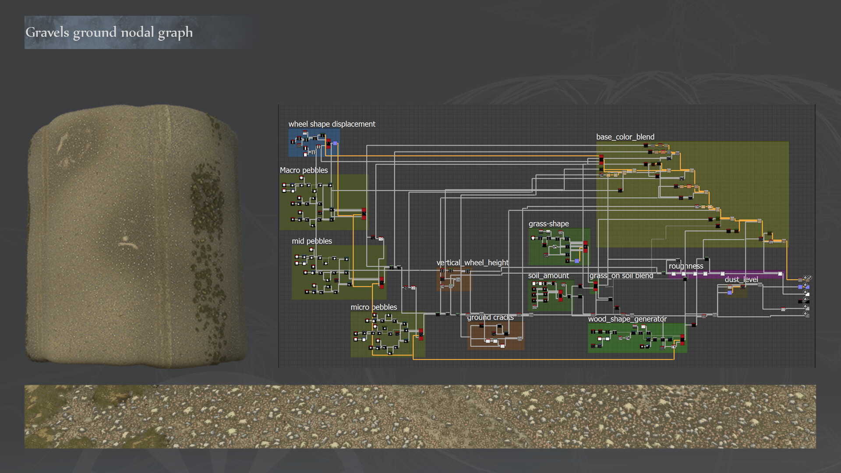Image resolution: width=841 pixels, height=473 pixels.
Task: Select the soil_amount frame label
Action: point(548,276)
